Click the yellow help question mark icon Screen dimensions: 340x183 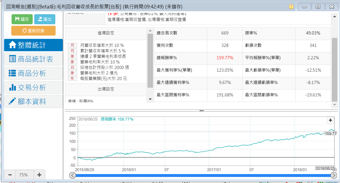[x=291, y=7]
